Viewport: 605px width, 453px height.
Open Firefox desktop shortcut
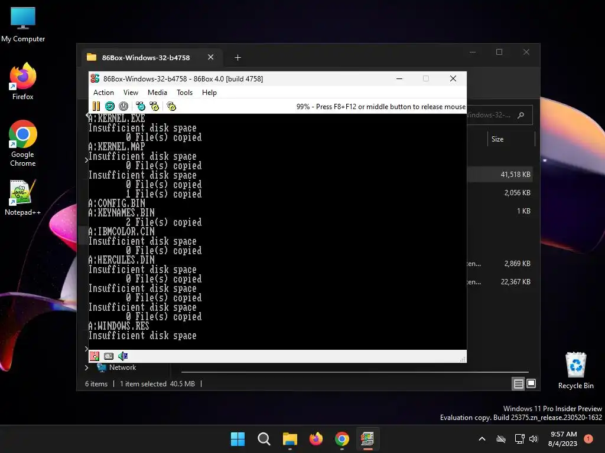click(23, 81)
